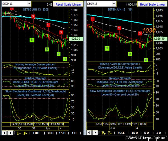Click the Jun date label on right chart axis

click(x=113, y=128)
